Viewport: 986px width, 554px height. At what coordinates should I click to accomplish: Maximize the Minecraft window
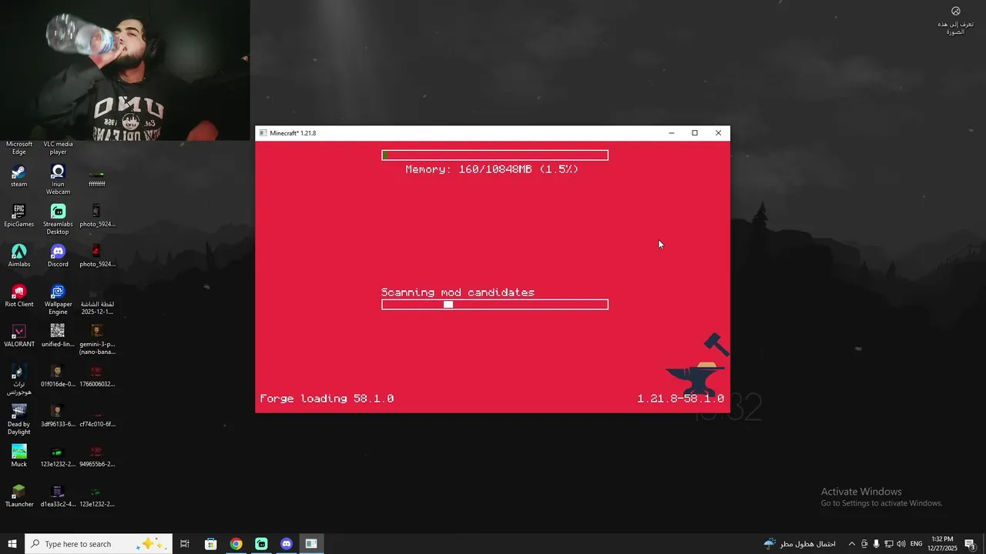695,133
